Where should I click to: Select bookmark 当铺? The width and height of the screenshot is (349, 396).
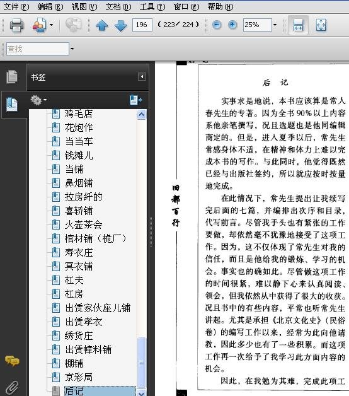point(74,169)
